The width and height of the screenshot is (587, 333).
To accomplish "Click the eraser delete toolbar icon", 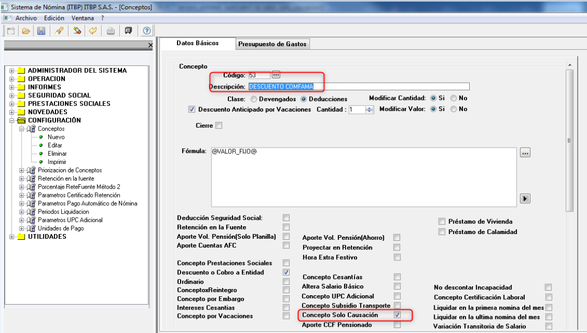I will pyautogui.click(x=76, y=31).
